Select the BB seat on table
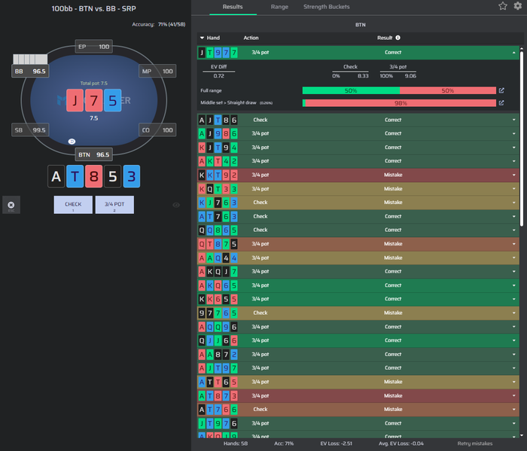The image size is (527, 451). [30, 72]
